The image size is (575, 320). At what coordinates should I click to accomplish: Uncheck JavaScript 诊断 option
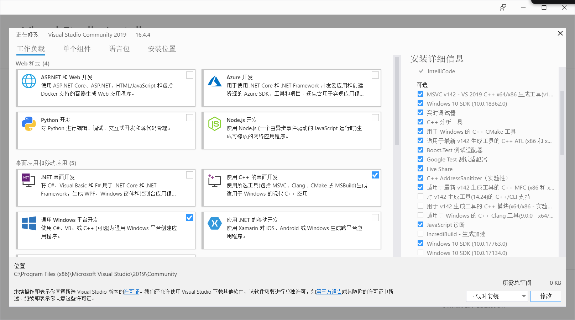[420, 224]
